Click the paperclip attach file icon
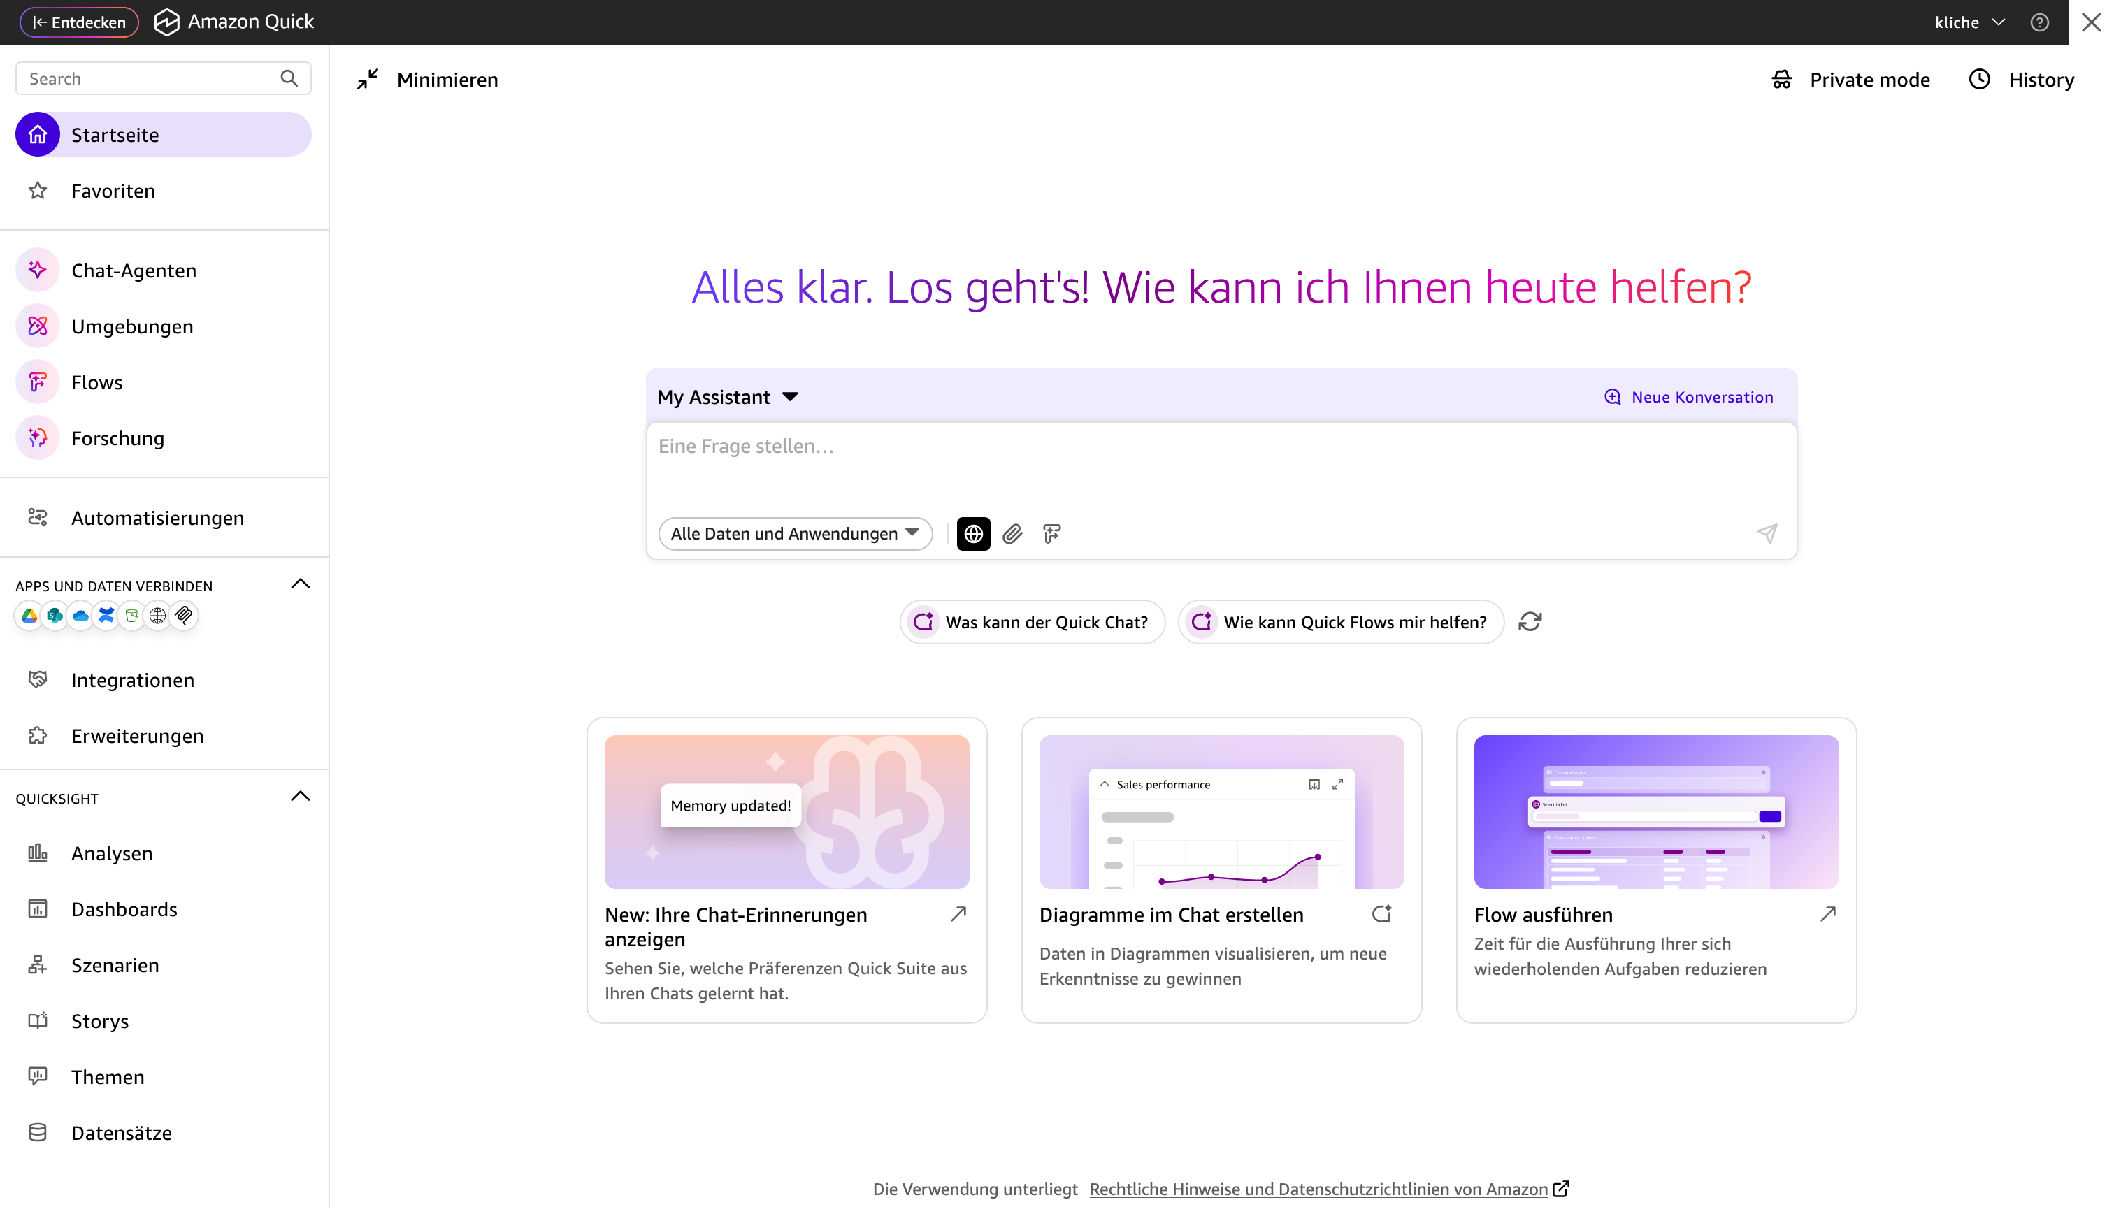The width and height of the screenshot is (2114, 1209). point(1012,533)
